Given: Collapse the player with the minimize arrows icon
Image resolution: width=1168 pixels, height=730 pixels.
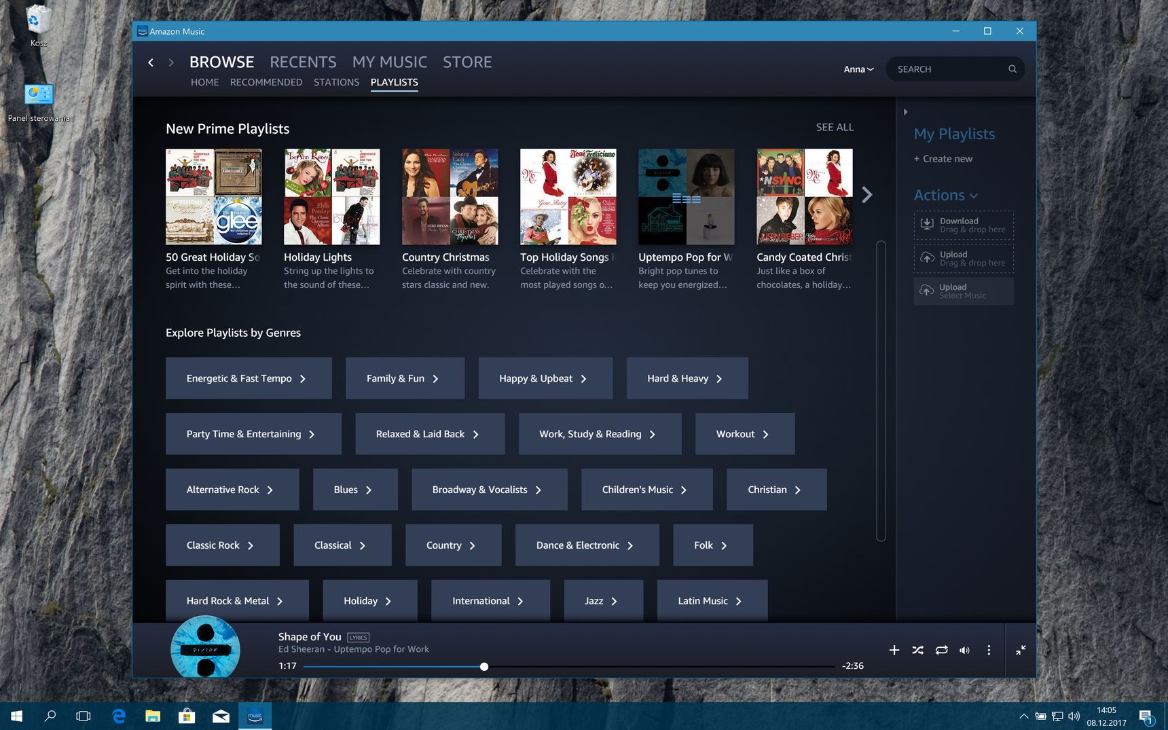Looking at the screenshot, I should [x=1021, y=650].
